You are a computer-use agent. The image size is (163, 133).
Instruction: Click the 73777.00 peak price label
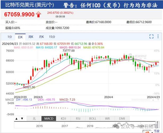pyautogui.click(x=69, y=51)
